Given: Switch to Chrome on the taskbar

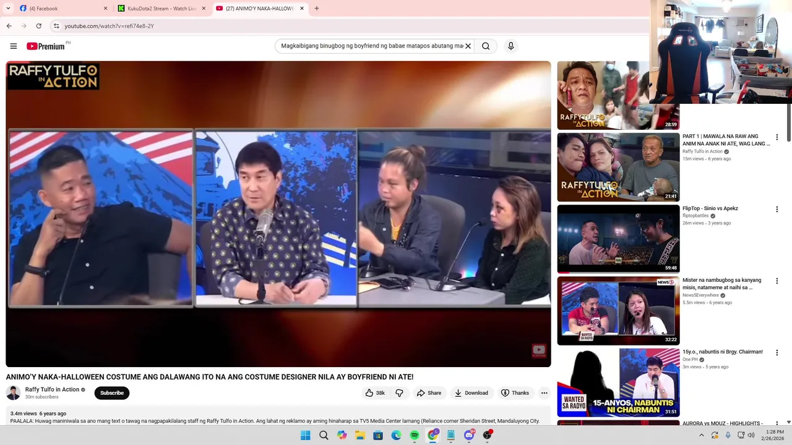Looking at the screenshot, I should (x=433, y=435).
